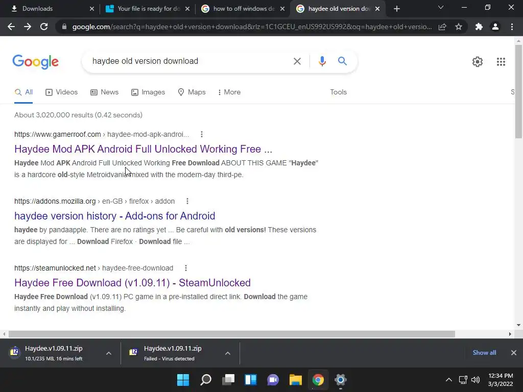The width and height of the screenshot is (523, 392).
Task: Open a new browser tab
Action: pyautogui.click(x=396, y=9)
